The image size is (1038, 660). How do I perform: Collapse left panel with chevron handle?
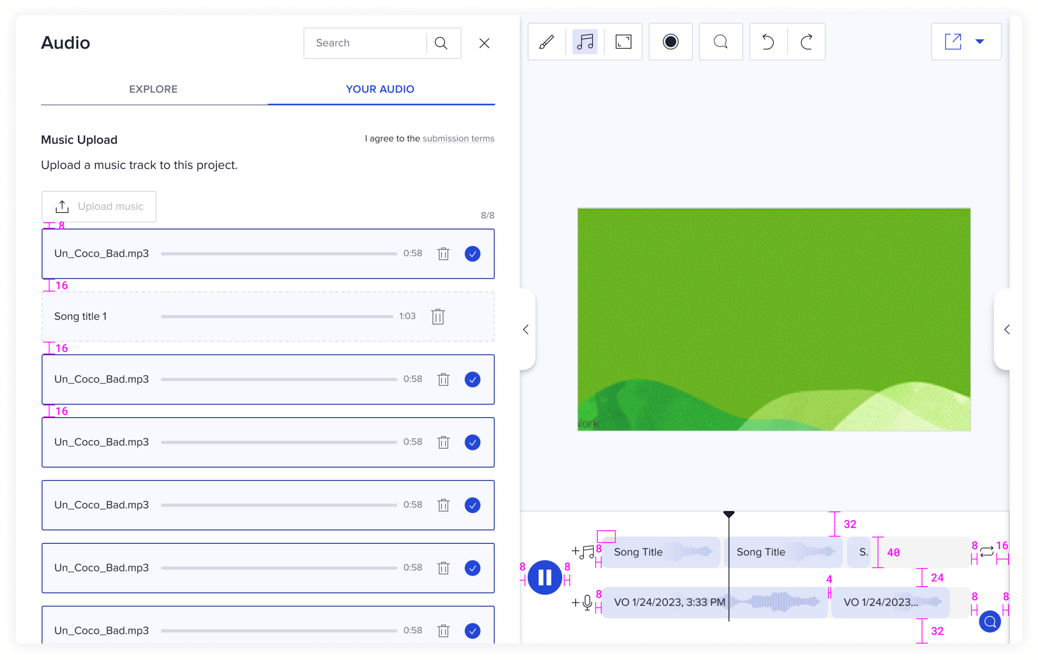(x=526, y=330)
